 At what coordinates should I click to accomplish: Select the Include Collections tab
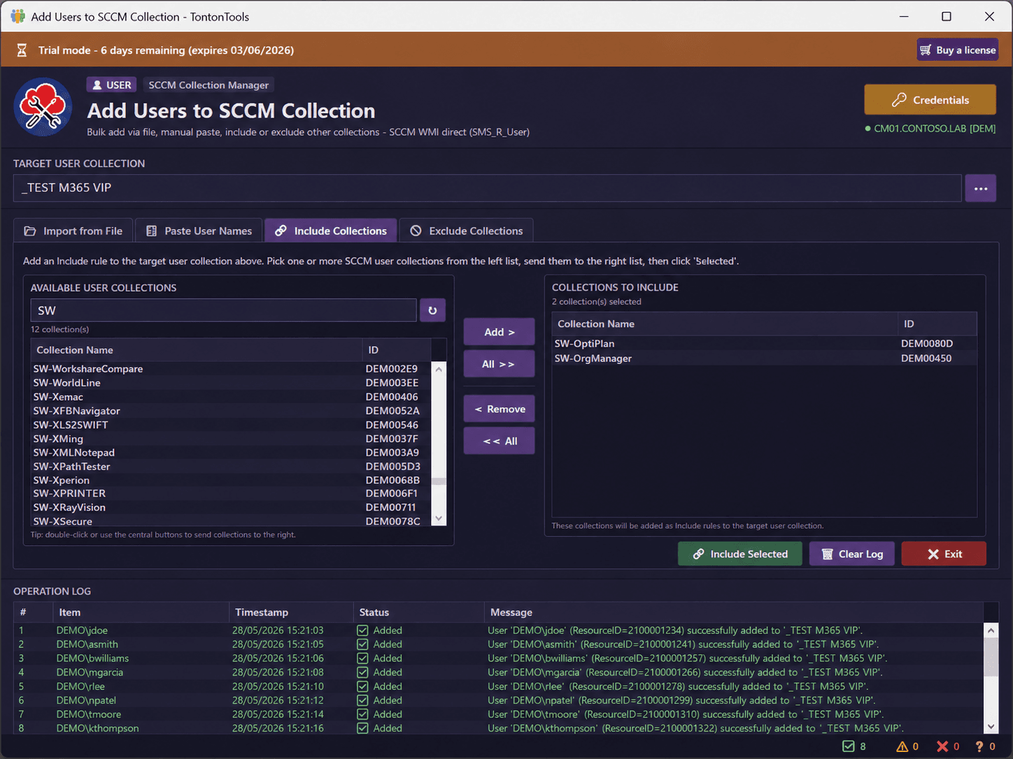point(331,231)
